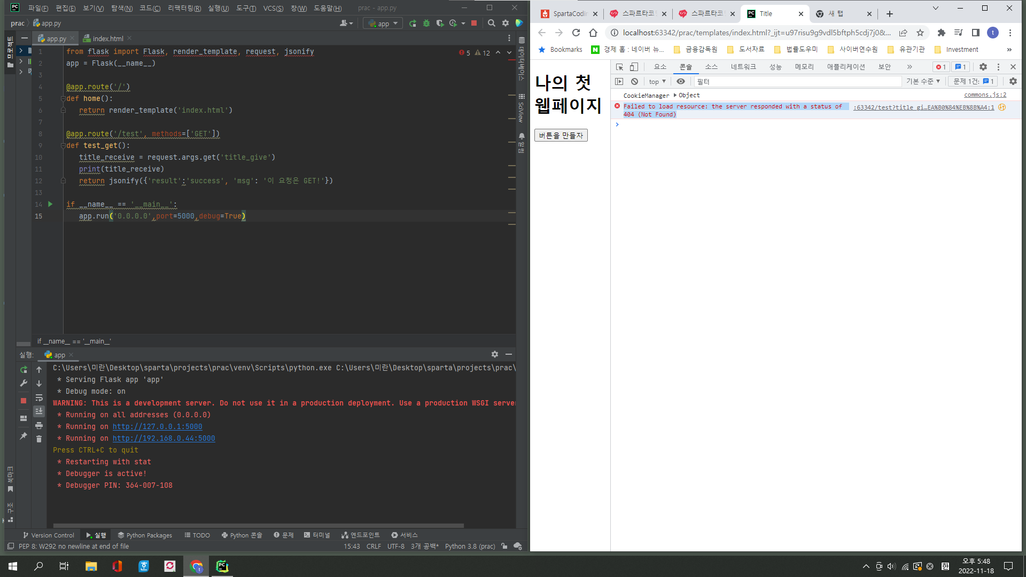Select DevTools inspect element icon
This screenshot has width=1026, height=577.
619,67
